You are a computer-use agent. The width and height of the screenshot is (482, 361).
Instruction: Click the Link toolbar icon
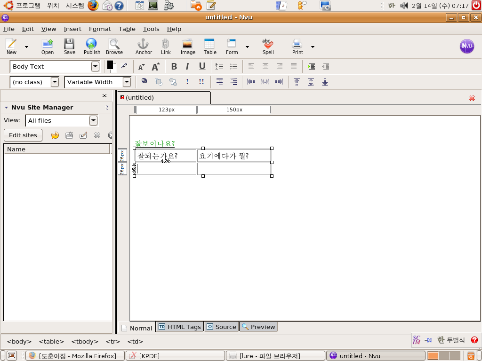click(165, 47)
